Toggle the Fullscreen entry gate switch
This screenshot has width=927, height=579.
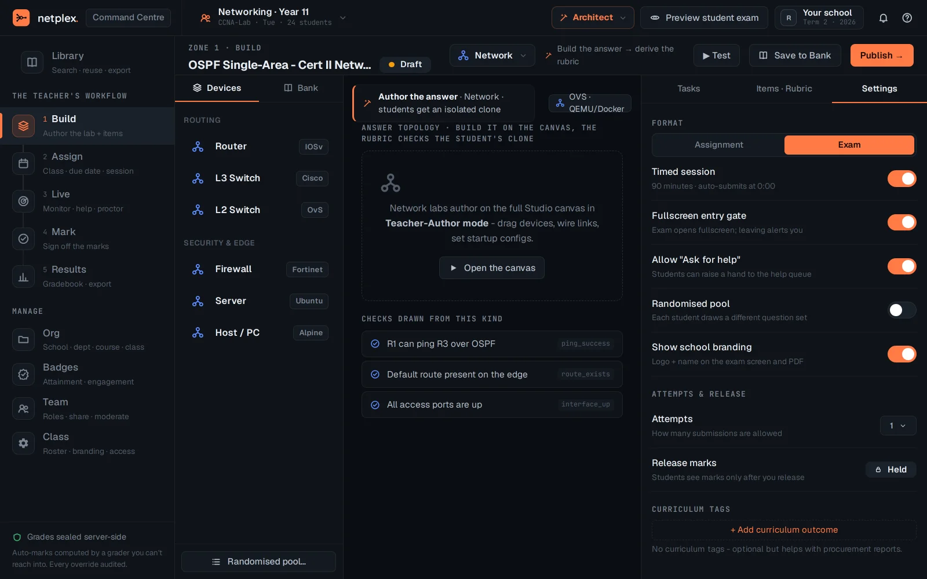[902, 222]
